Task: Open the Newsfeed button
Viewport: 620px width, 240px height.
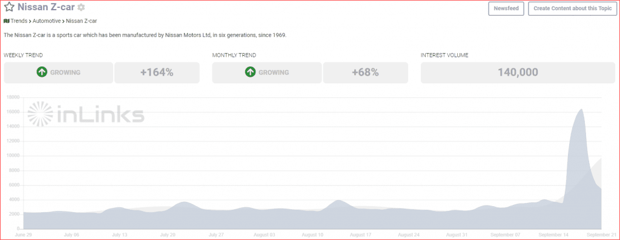Action: coord(506,8)
